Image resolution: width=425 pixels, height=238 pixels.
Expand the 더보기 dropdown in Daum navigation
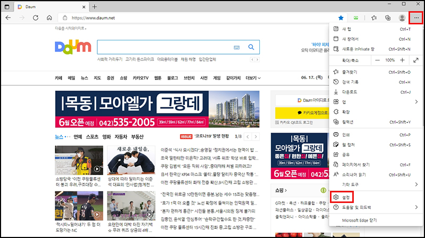tap(253, 78)
